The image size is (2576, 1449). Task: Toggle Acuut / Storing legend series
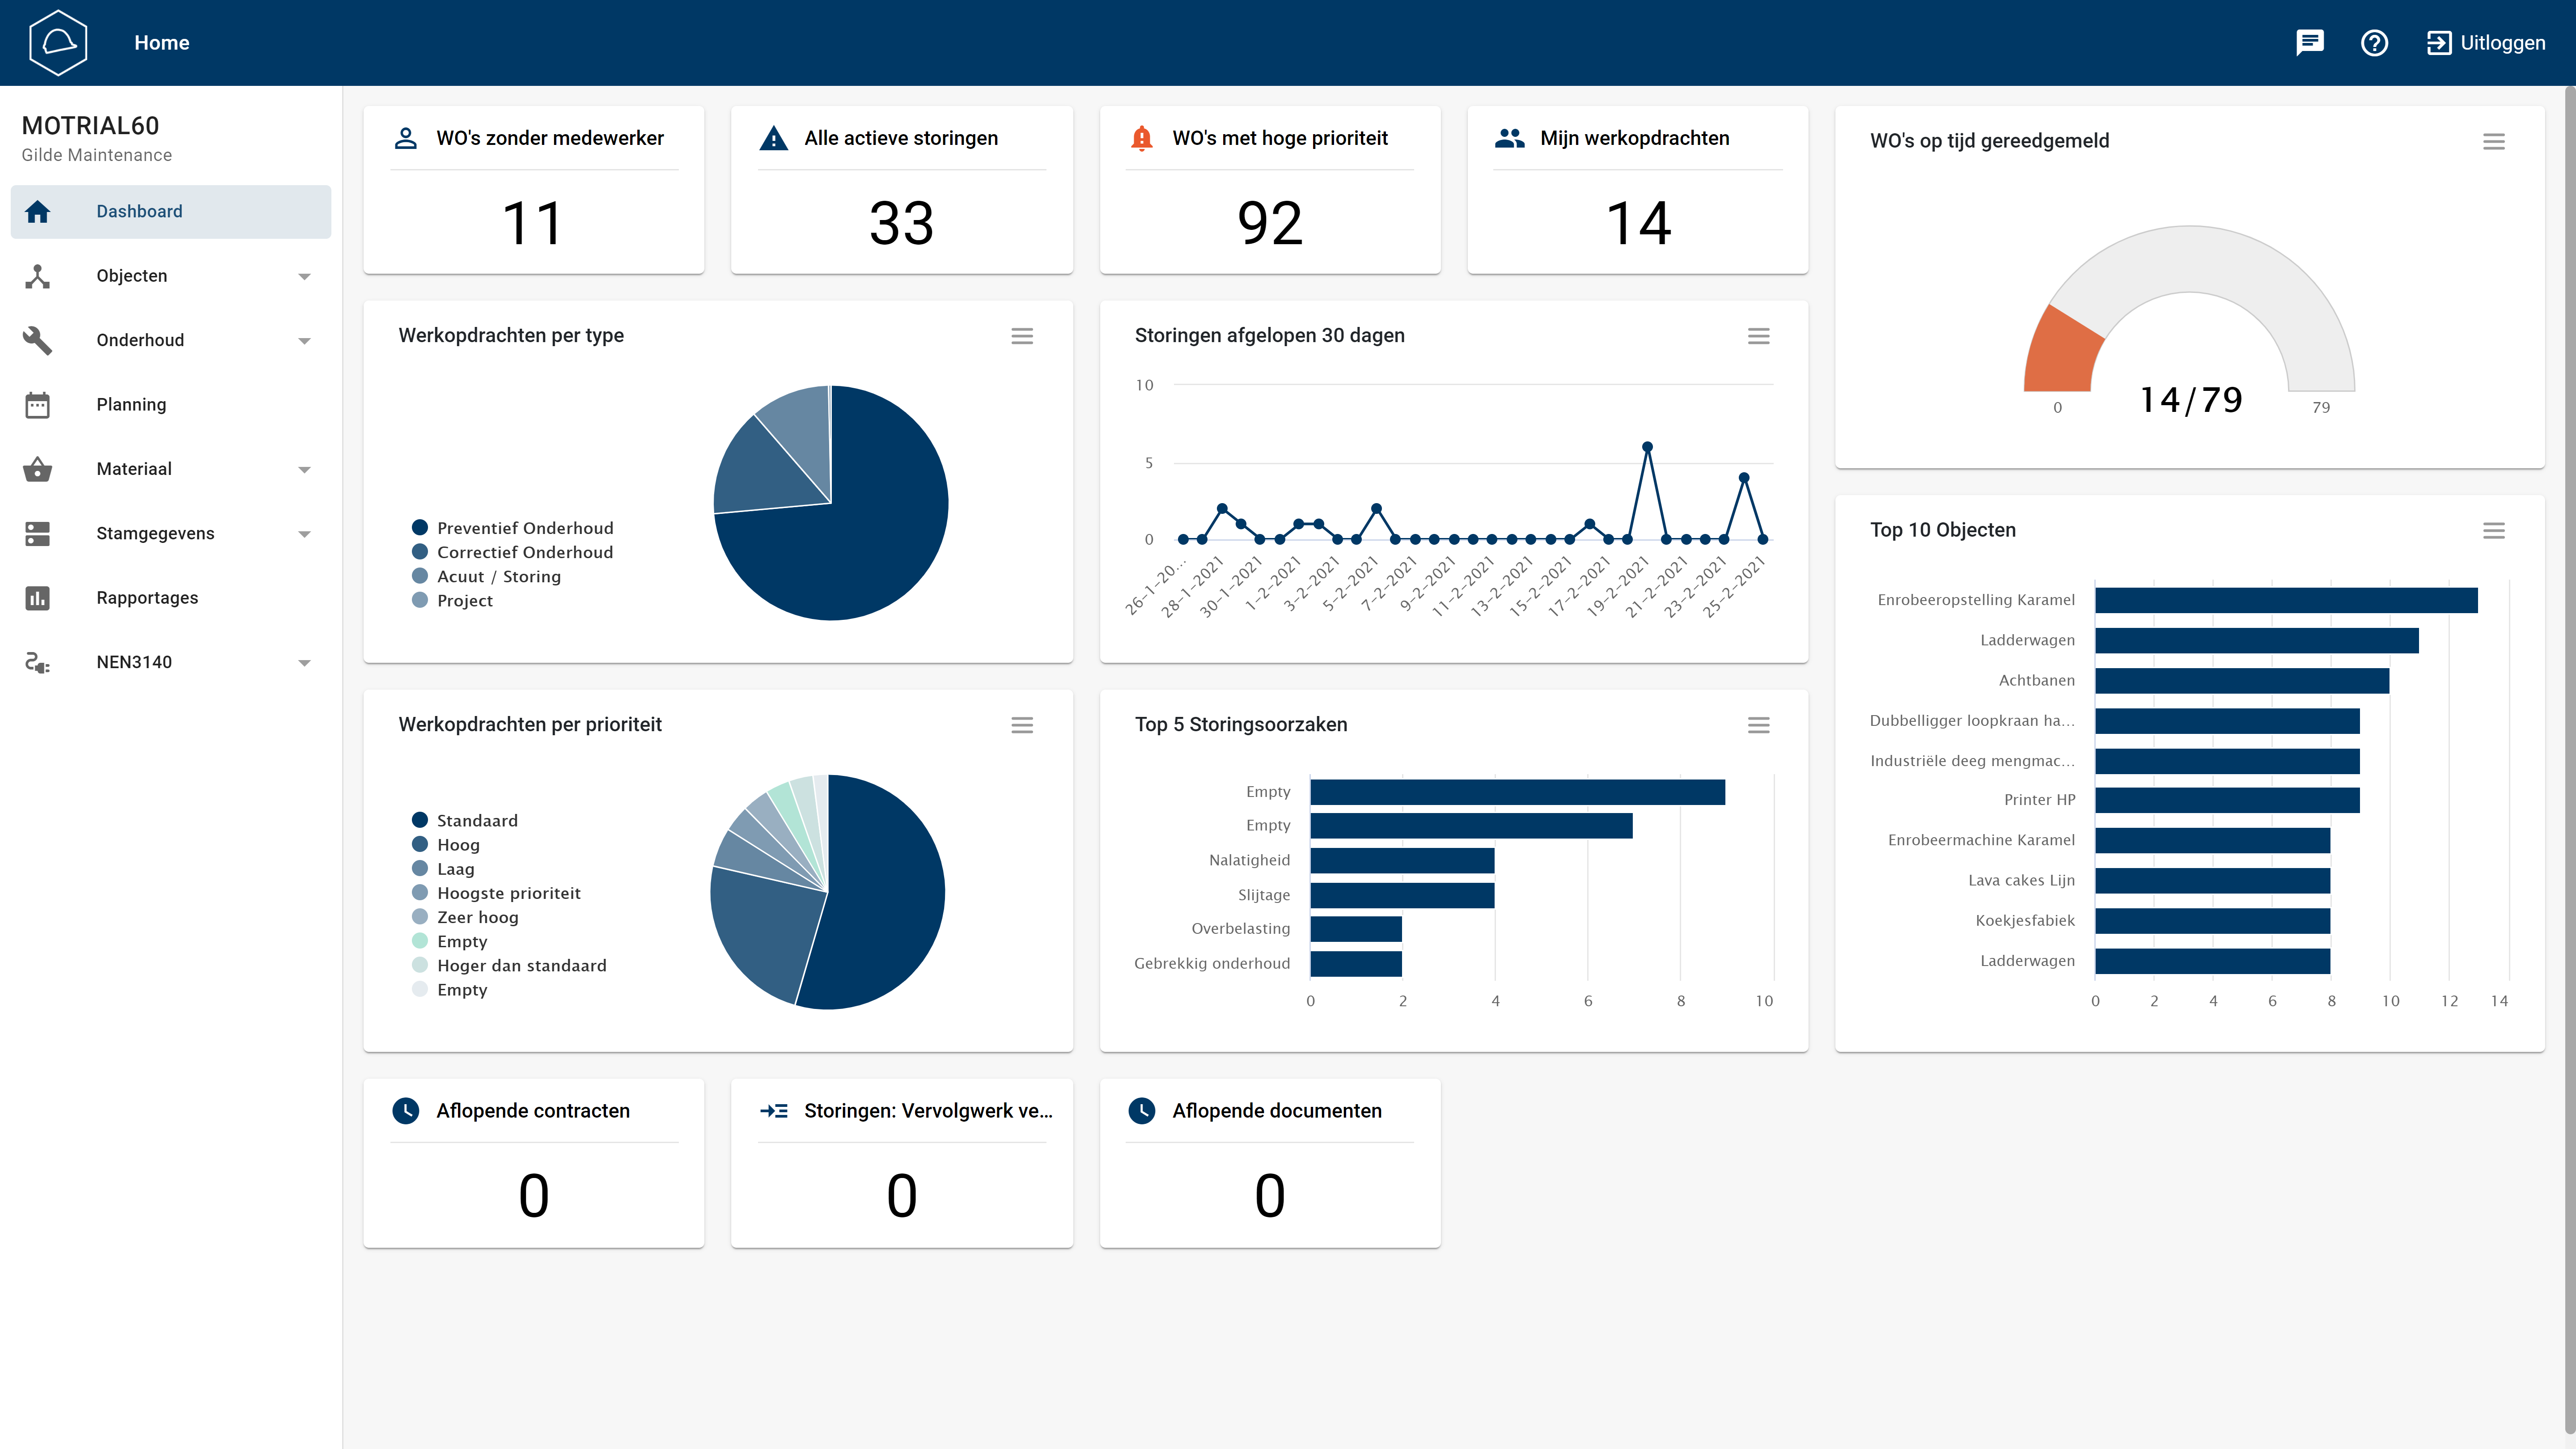[498, 576]
